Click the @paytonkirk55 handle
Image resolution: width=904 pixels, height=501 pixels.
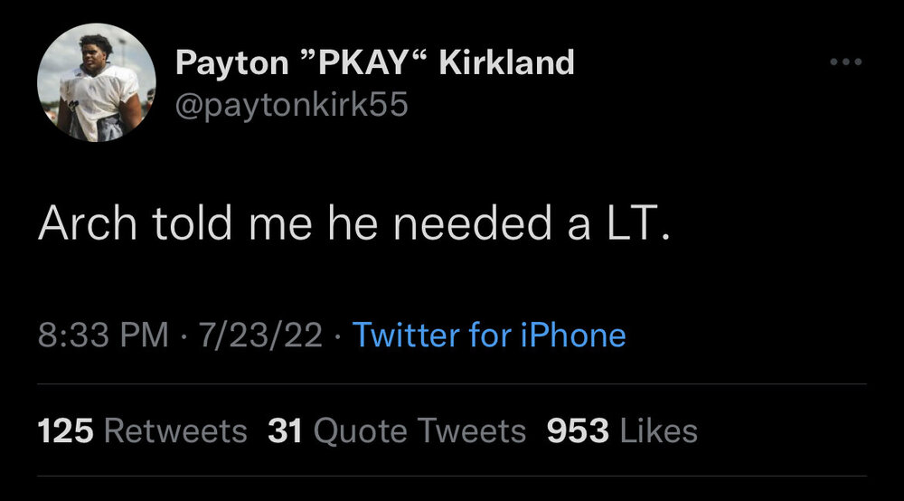point(291,106)
